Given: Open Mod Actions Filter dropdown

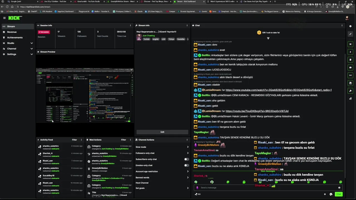Looking at the screenshot, I should point(123,140).
